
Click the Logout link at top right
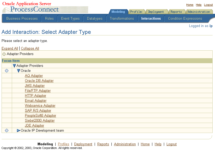[208, 5]
